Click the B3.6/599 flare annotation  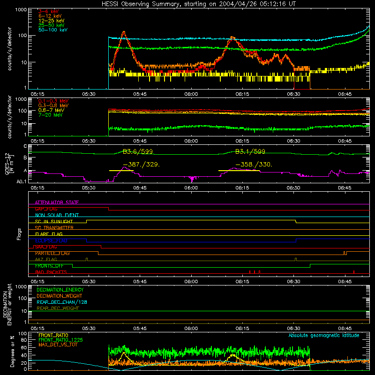click(138, 151)
